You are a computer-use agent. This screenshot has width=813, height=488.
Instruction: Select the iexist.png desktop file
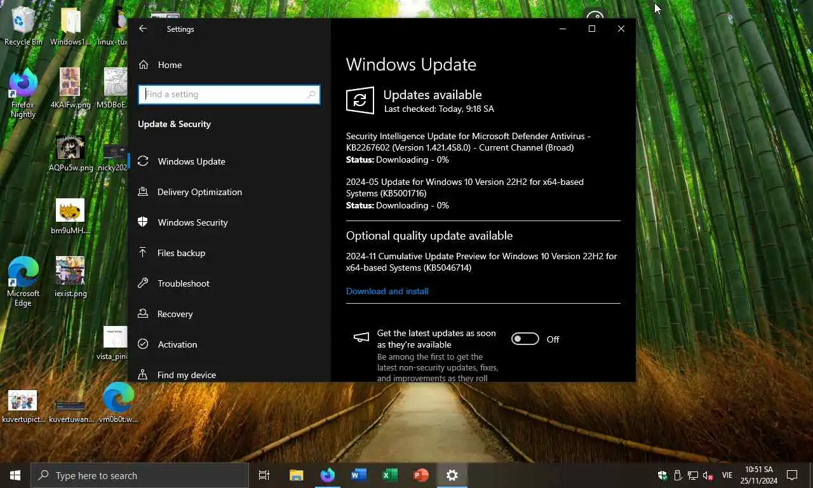(x=71, y=278)
